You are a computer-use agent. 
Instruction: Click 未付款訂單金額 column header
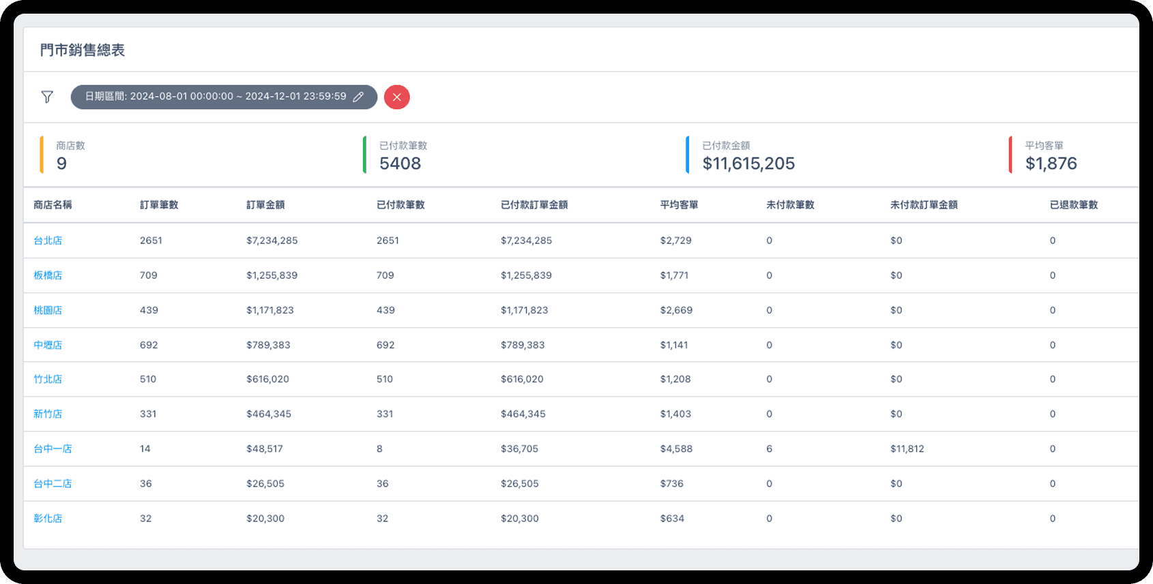[x=924, y=204]
